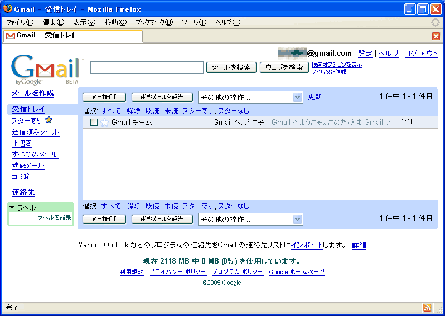Open 利用規約 link in footer
This screenshot has height=316, width=445.
[x=132, y=272]
